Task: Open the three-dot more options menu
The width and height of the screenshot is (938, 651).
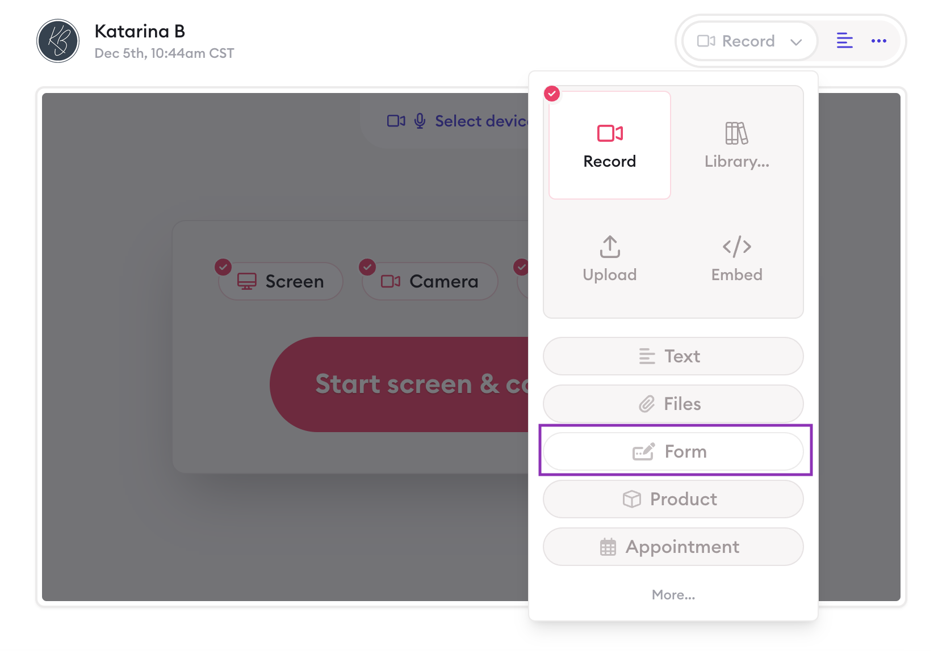Action: 878,41
